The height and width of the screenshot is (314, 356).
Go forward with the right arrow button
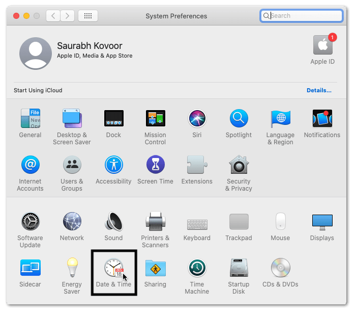point(68,16)
